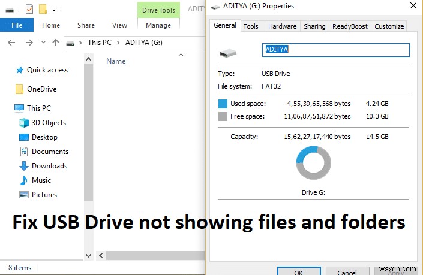Open the Customize Quick Access Toolbar dropdown
Screen dimensions: 423x275
click(53, 10)
